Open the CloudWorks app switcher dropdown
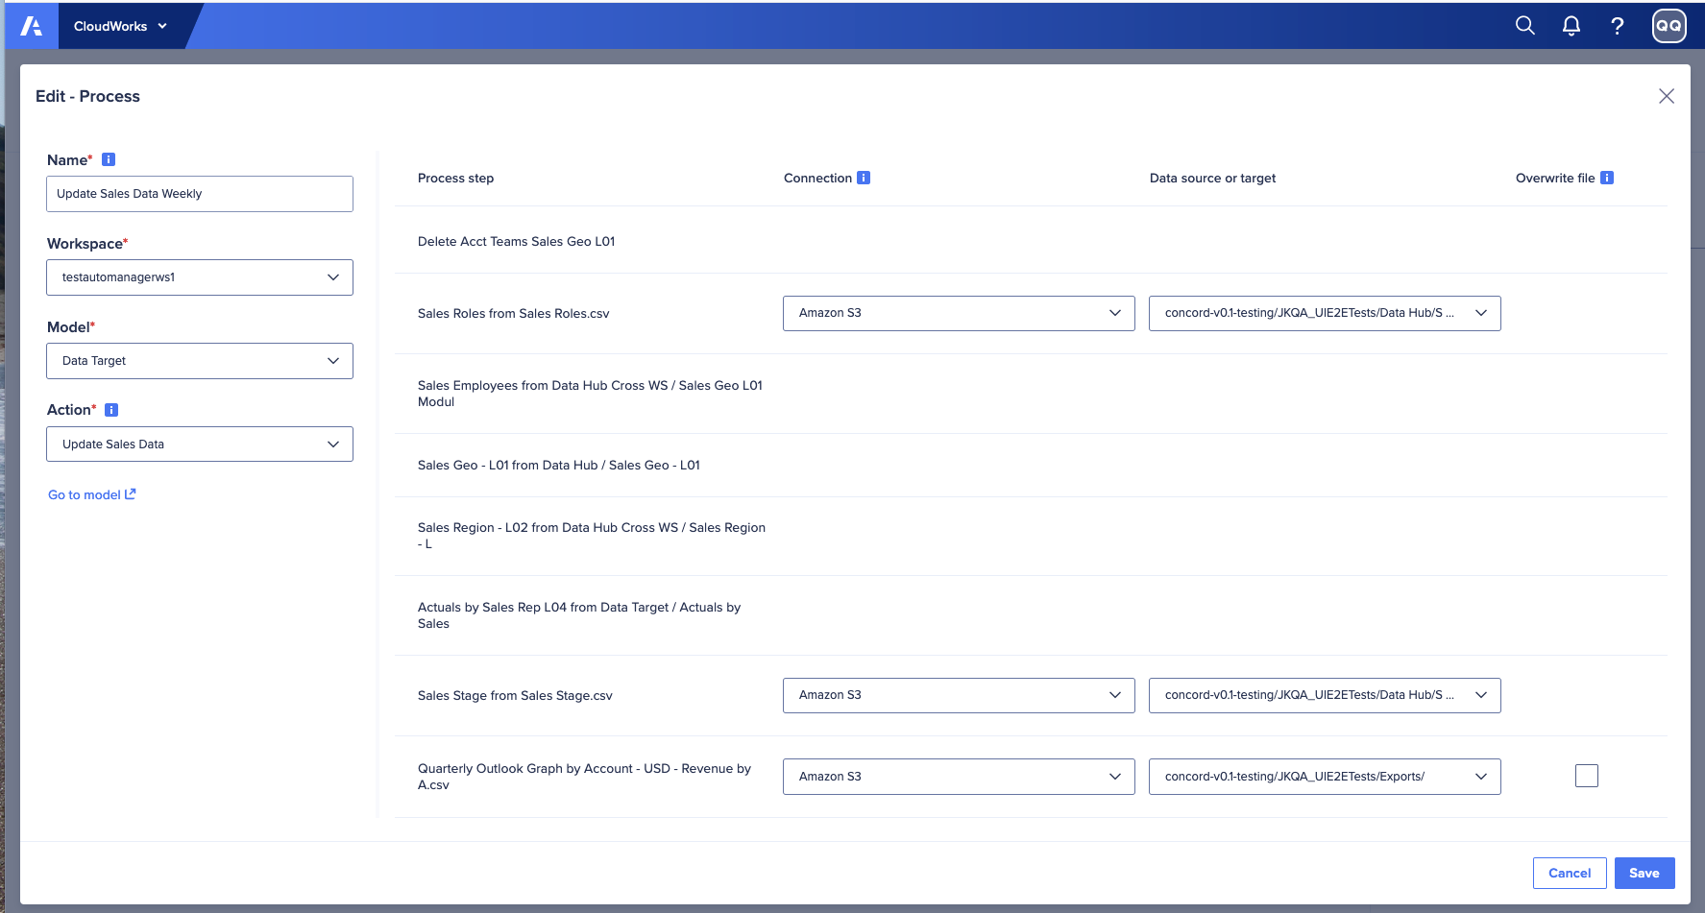1705x913 pixels. (x=121, y=26)
